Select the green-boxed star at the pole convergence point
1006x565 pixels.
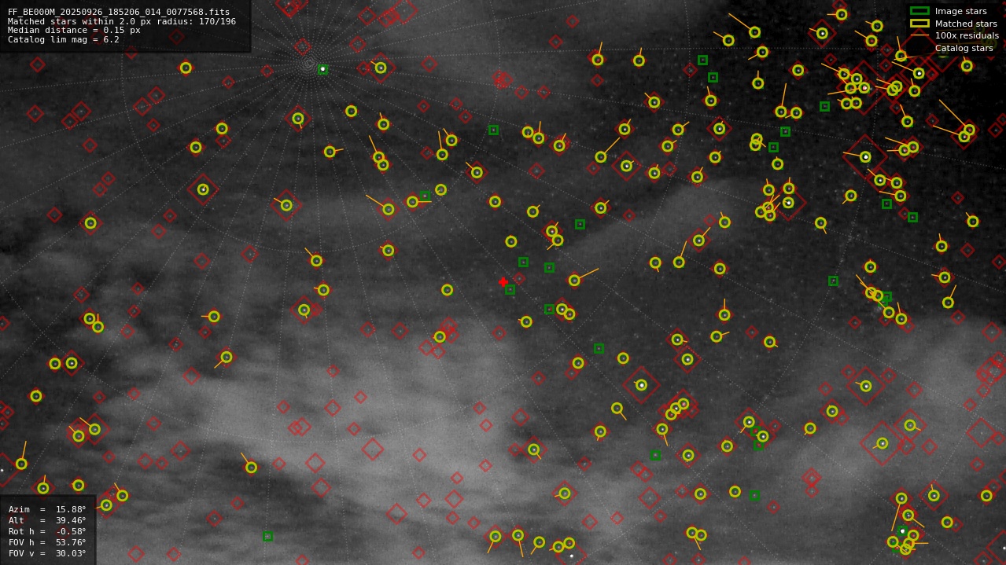pyautogui.click(x=322, y=69)
